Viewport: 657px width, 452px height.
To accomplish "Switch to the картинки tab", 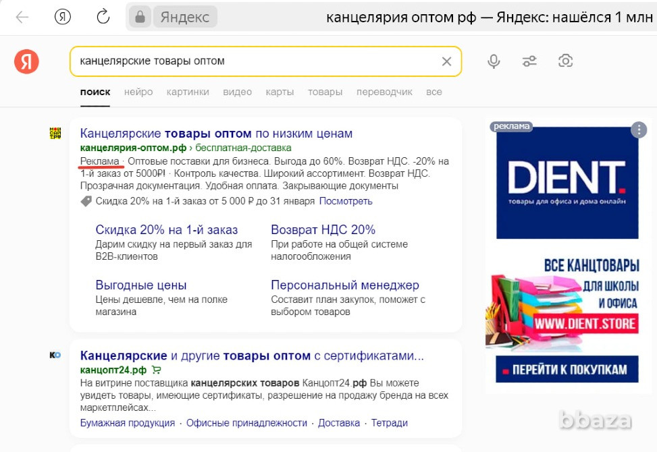I will point(187,92).
